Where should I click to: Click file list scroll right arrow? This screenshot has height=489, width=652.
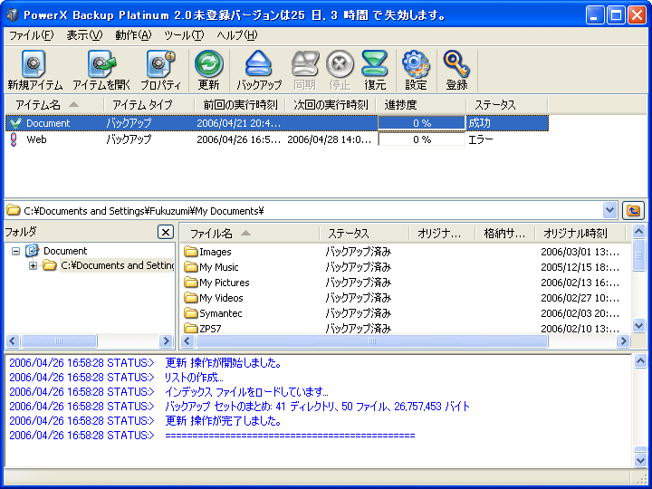click(623, 341)
